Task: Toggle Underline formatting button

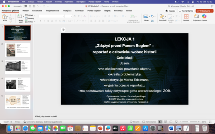Action: [48, 21]
